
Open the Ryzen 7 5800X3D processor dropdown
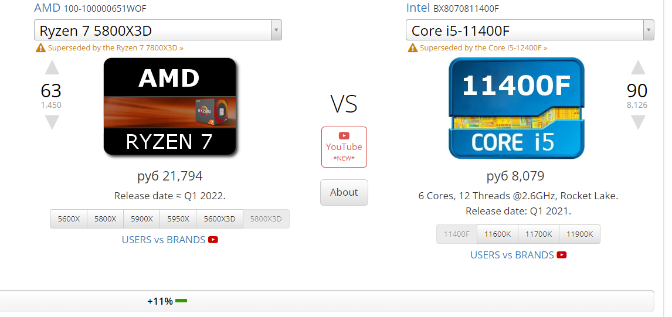tap(158, 30)
